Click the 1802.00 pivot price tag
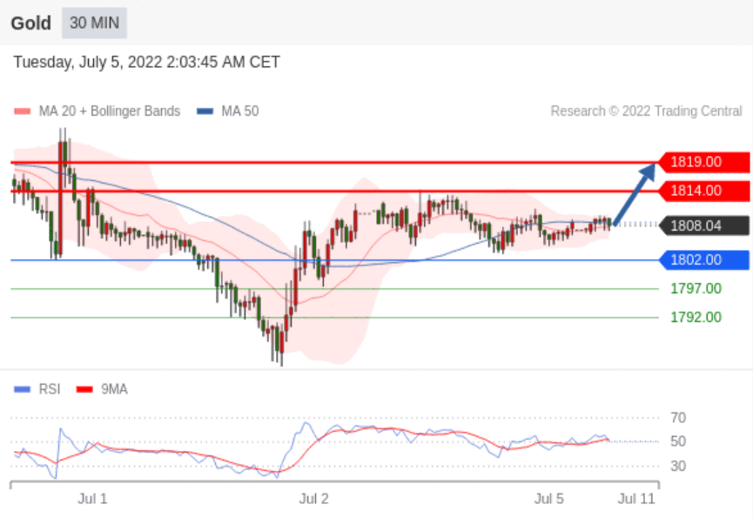The height and width of the screenshot is (518, 753). (x=704, y=260)
